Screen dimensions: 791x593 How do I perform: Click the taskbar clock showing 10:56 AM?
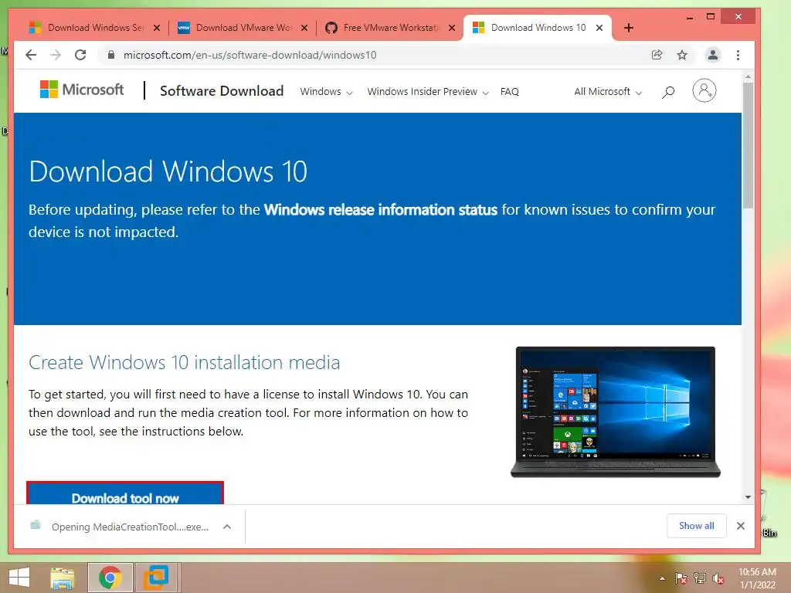tap(757, 578)
